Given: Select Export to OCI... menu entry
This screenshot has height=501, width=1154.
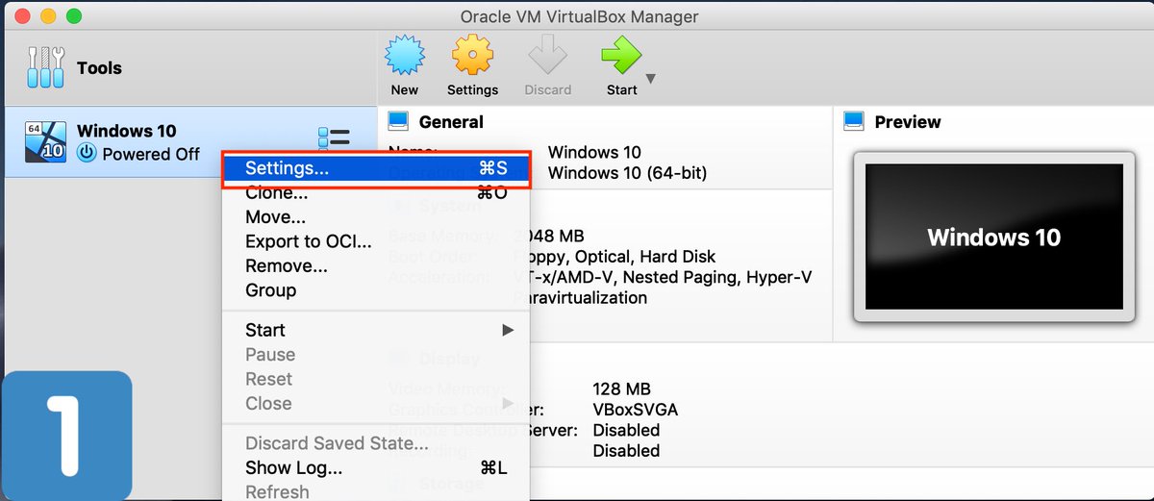Looking at the screenshot, I should (375, 241).
